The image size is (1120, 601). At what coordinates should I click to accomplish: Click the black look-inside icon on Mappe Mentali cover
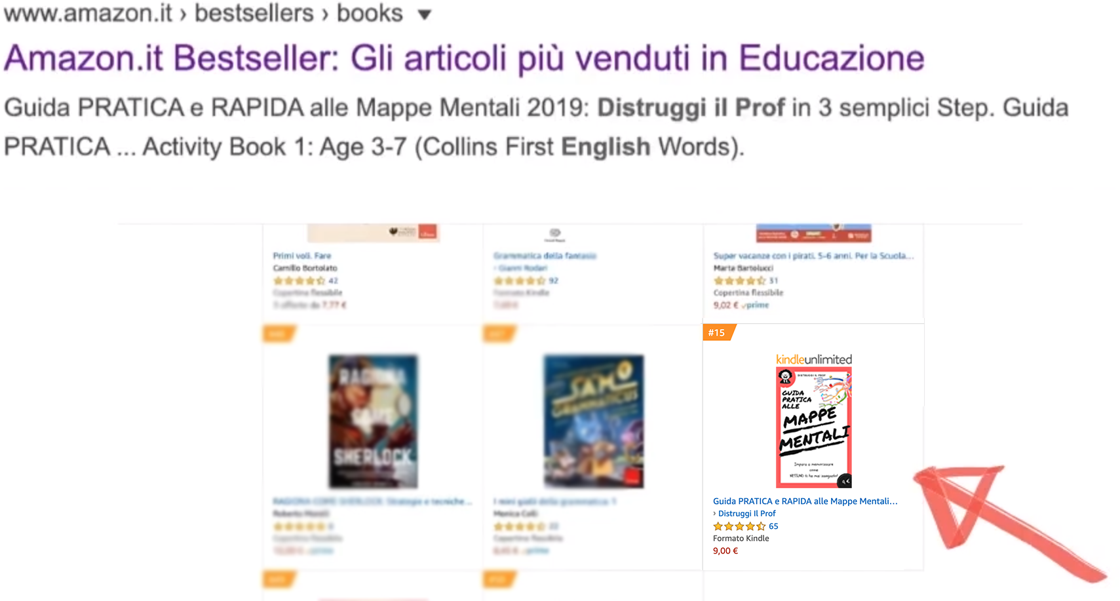tap(845, 481)
